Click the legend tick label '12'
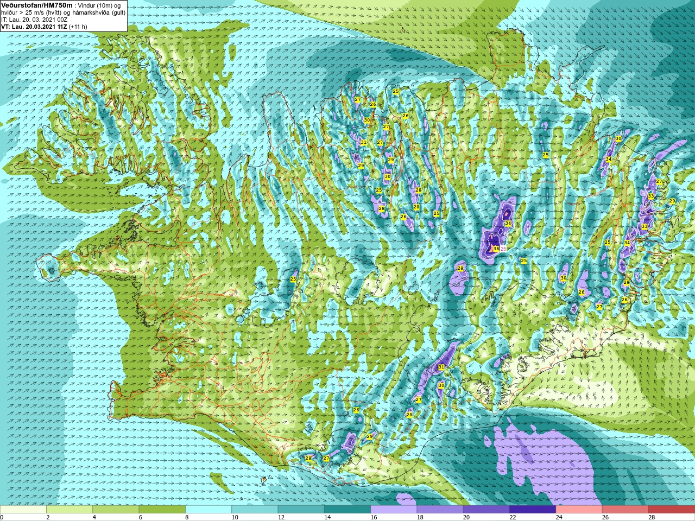The width and height of the screenshot is (695, 521). click(281, 517)
